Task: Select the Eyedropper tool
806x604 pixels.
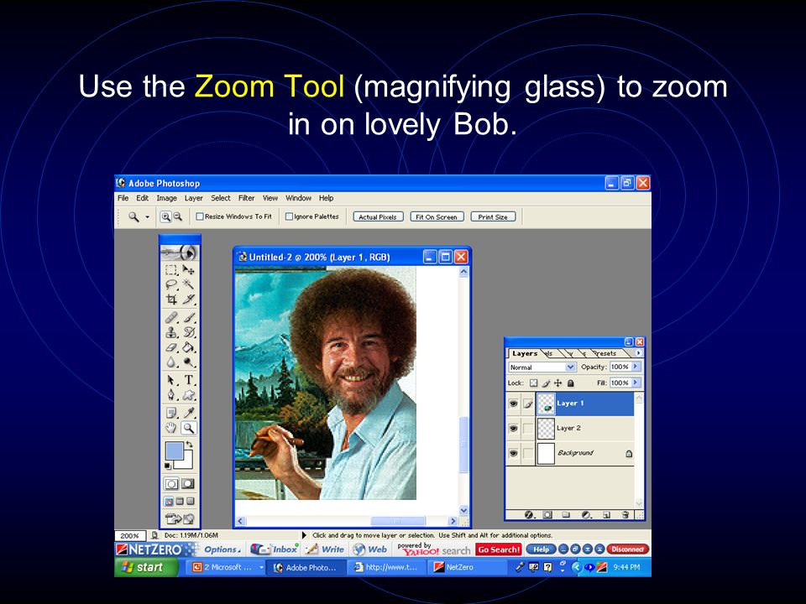Action: [x=189, y=413]
